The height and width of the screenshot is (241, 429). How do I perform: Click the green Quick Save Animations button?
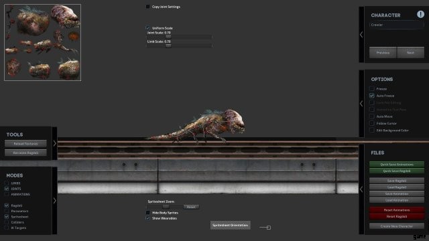[x=397, y=165]
